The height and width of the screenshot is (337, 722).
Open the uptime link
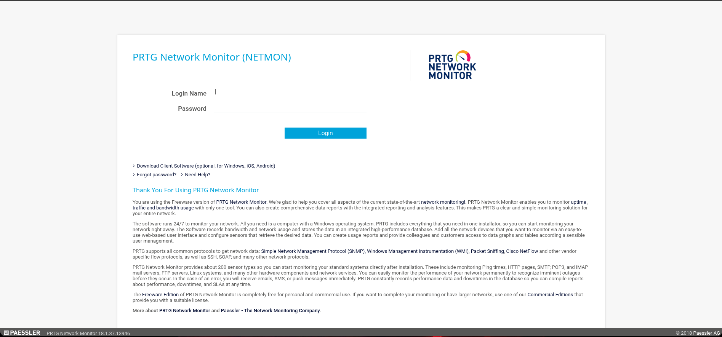click(x=578, y=202)
